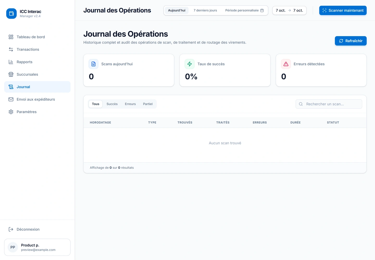The image size is (375, 260).
Task: Select the 7 derniers jours period
Action: (x=205, y=10)
